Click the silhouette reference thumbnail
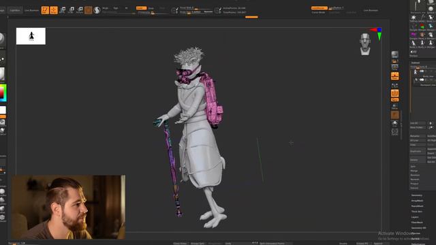 [x=31, y=36]
